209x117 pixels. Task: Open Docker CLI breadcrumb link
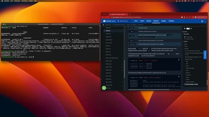point(132,25)
